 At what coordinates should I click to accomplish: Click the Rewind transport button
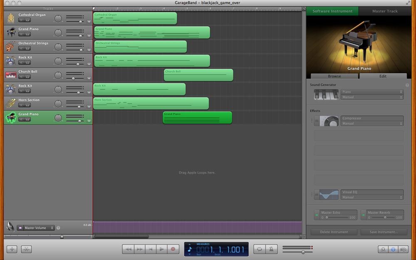[x=128, y=249]
